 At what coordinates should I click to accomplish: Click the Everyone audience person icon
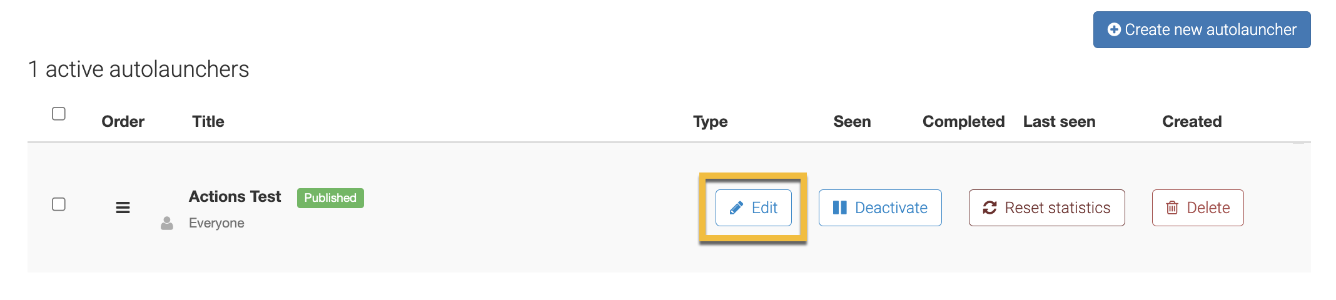click(167, 223)
